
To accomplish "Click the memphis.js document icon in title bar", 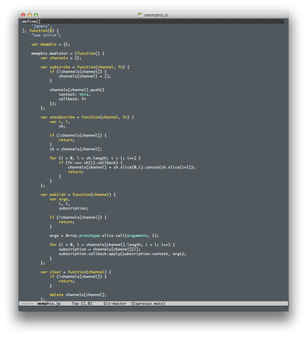I will [x=140, y=15].
